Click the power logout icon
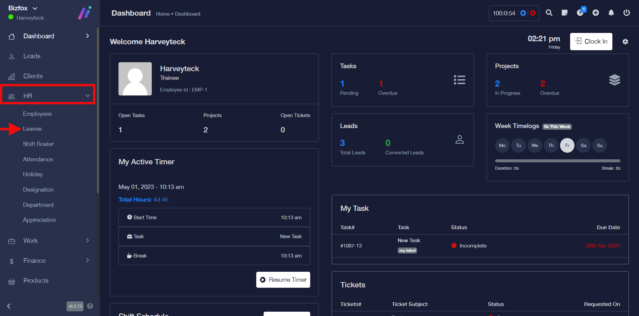Image resolution: width=639 pixels, height=316 pixels. click(x=626, y=13)
